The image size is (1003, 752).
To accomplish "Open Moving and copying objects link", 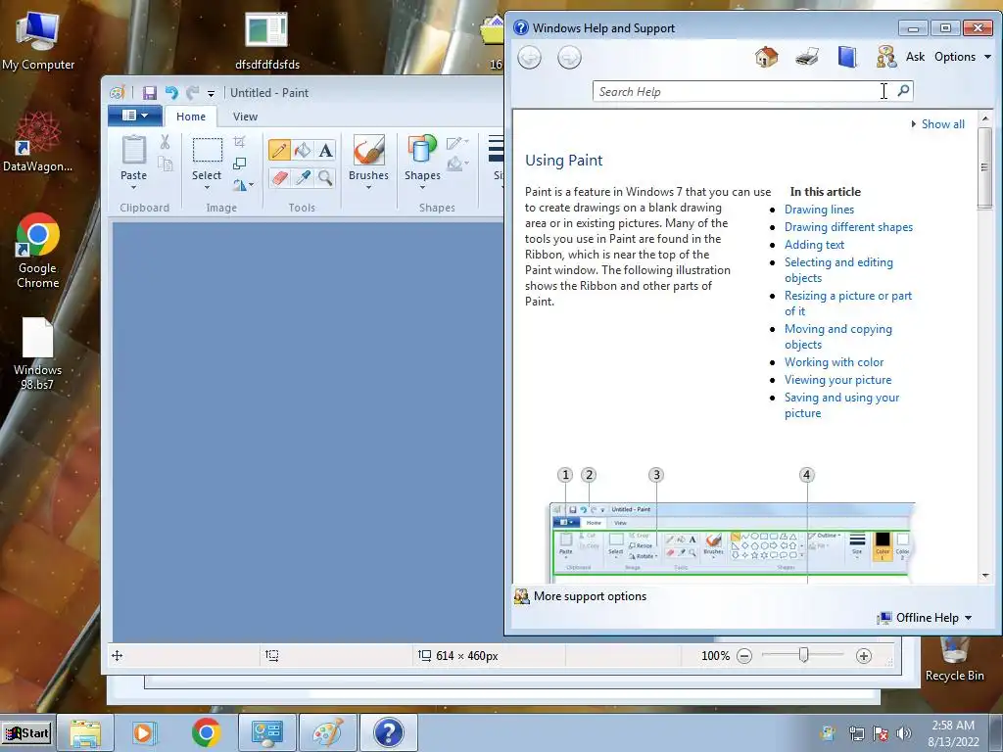I will pyautogui.click(x=838, y=337).
